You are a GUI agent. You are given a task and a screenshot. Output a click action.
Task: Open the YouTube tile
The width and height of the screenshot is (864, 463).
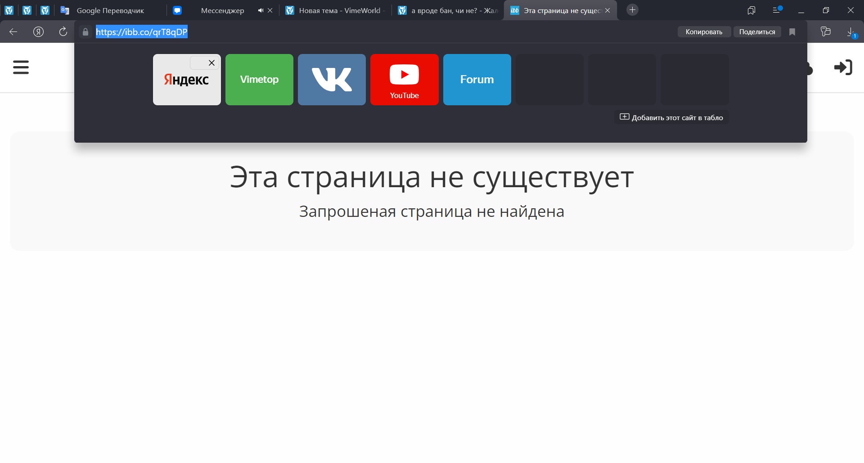point(404,80)
